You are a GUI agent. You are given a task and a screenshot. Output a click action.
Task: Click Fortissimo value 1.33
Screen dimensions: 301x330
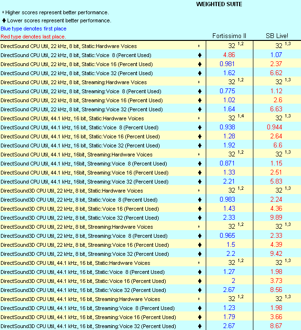(230, 173)
